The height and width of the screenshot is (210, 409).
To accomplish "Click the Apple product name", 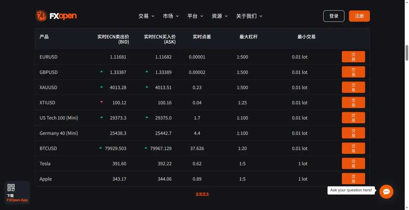I will click(x=46, y=179).
